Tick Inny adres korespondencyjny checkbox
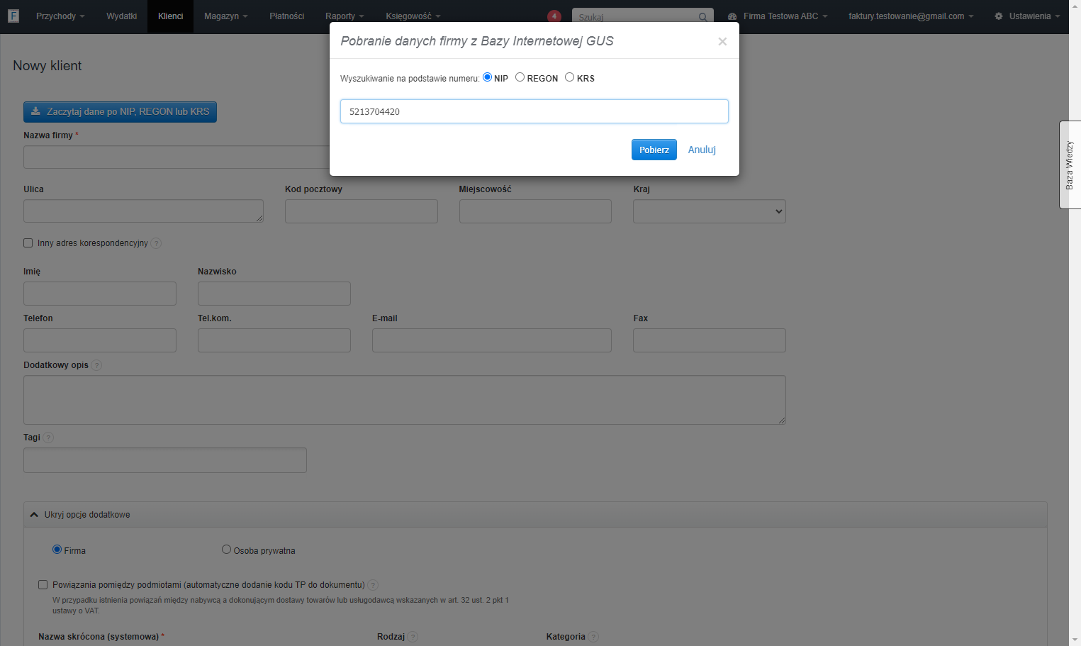The width and height of the screenshot is (1081, 646). [x=28, y=243]
